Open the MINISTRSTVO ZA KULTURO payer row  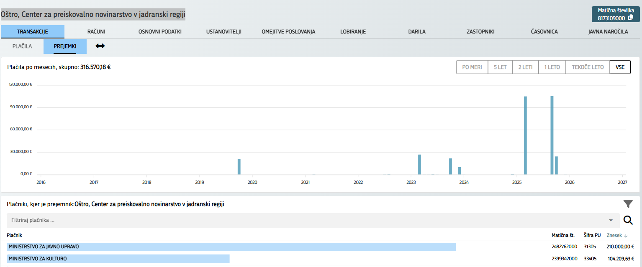pyautogui.click(x=118, y=259)
